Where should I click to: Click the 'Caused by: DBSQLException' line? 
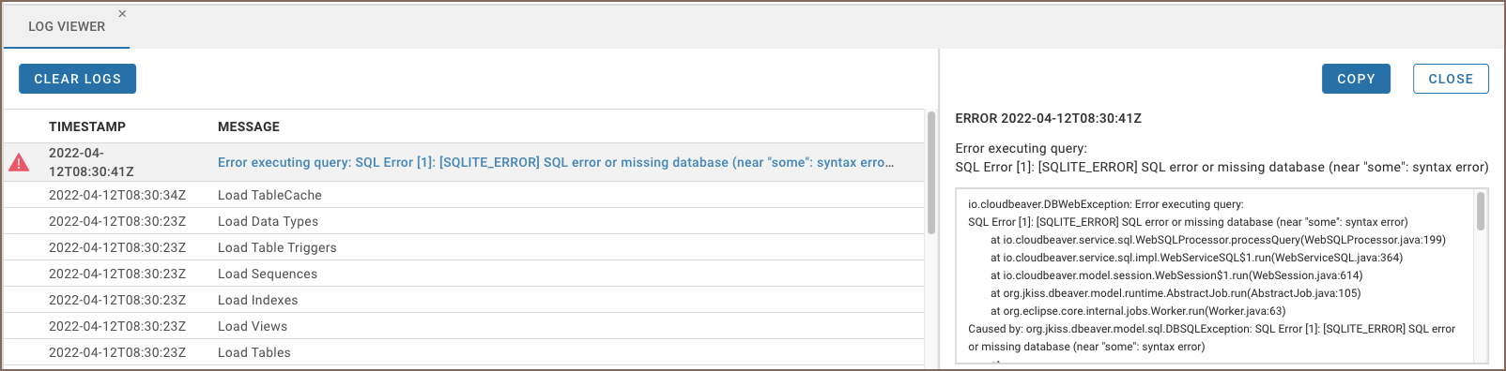click(1211, 337)
